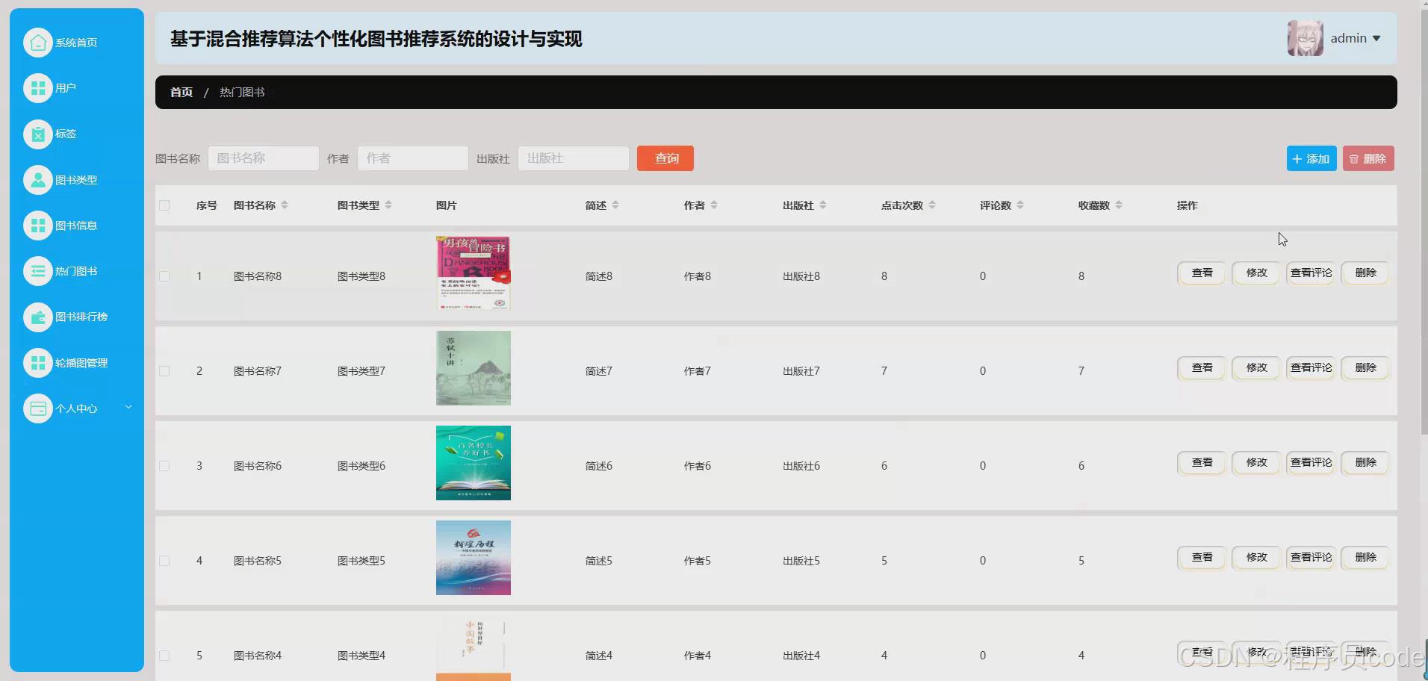
Task: Click 查看 for 图书名称7
Action: (1202, 368)
